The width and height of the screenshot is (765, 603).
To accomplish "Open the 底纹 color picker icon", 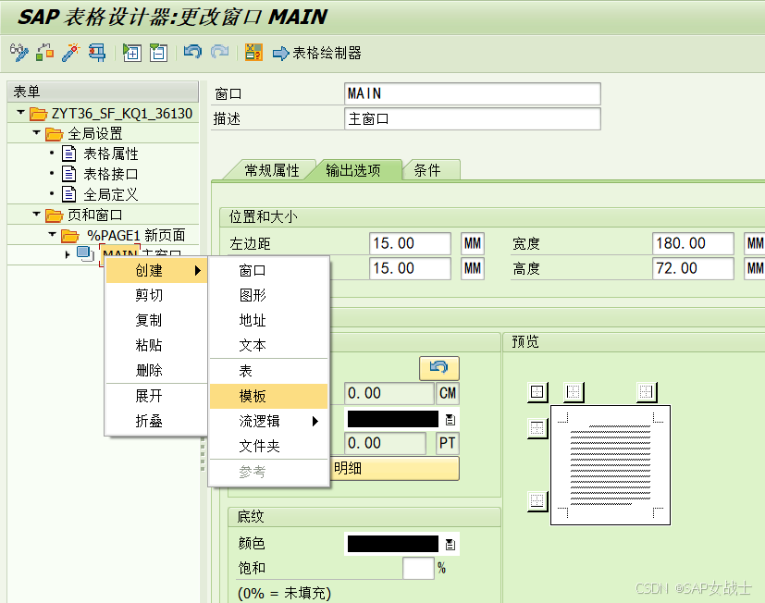I will click(450, 544).
